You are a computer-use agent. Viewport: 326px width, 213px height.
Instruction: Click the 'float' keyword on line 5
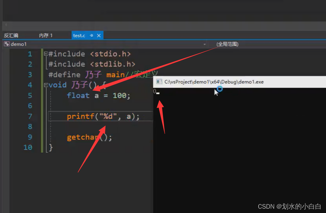(78, 95)
